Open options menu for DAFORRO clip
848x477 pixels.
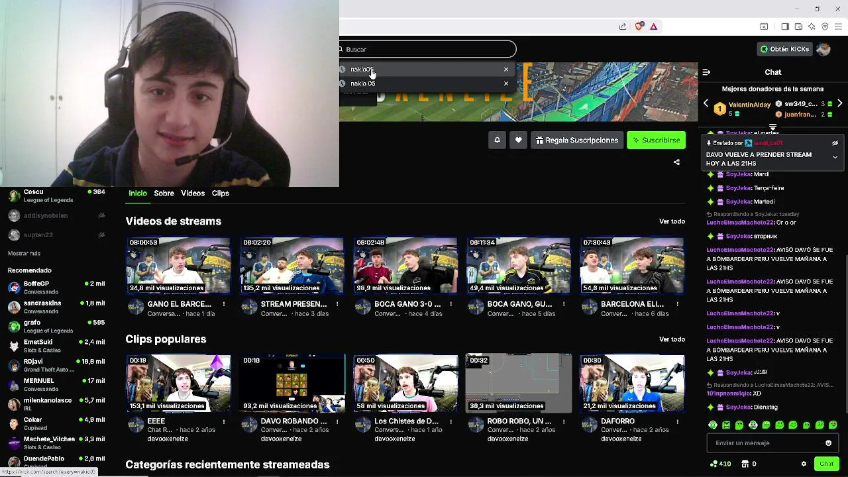(x=677, y=421)
